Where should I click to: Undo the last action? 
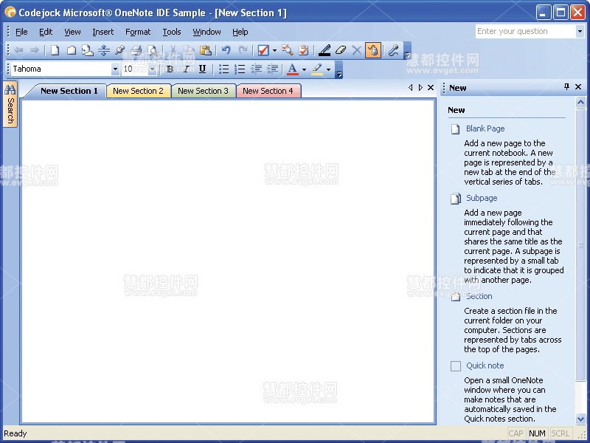tap(226, 50)
